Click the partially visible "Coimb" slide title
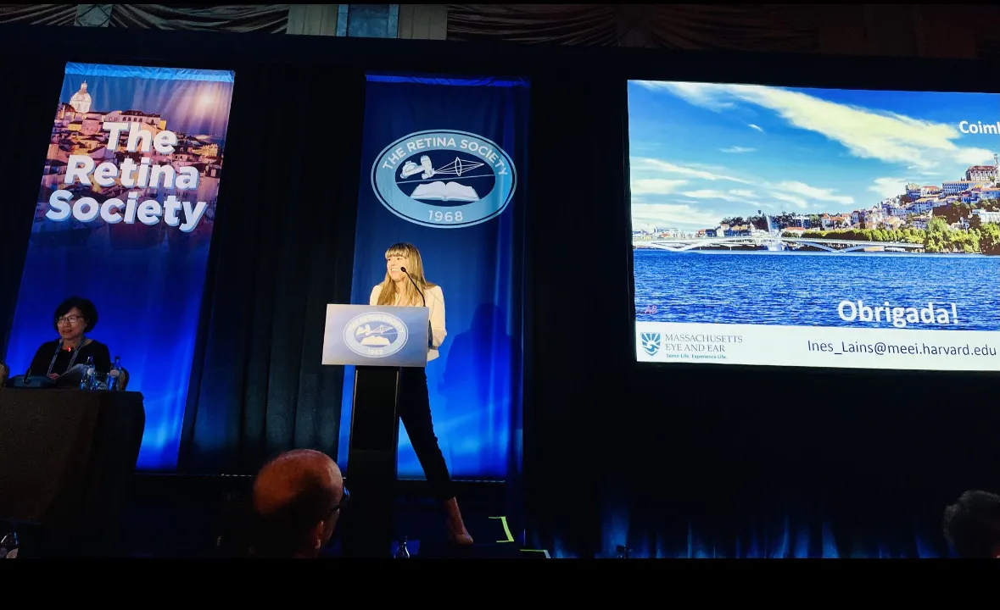This screenshot has width=1000, height=610. [x=979, y=127]
